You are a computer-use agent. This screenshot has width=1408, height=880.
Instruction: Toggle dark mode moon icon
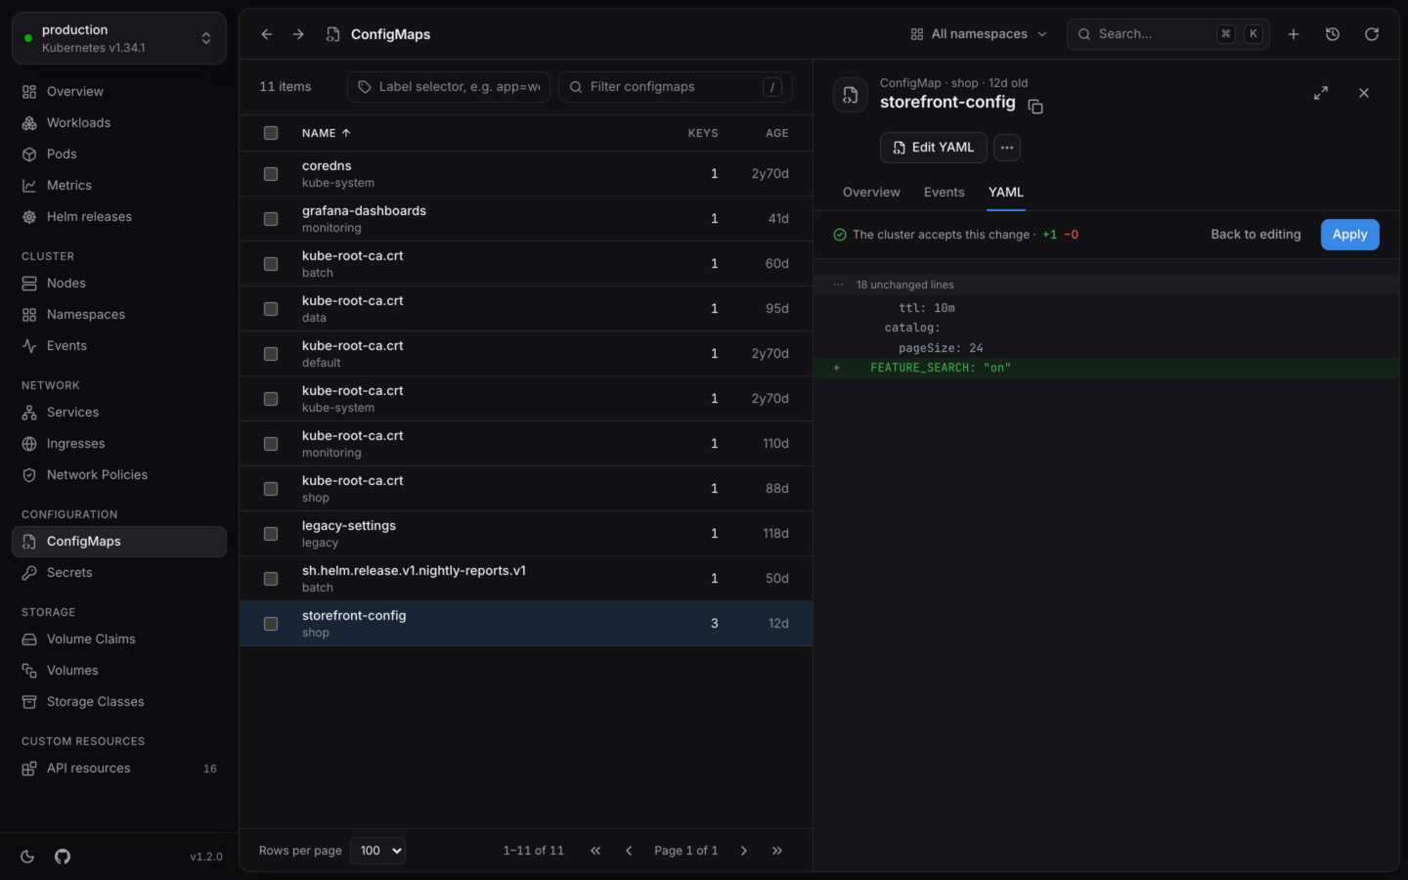coord(27,857)
